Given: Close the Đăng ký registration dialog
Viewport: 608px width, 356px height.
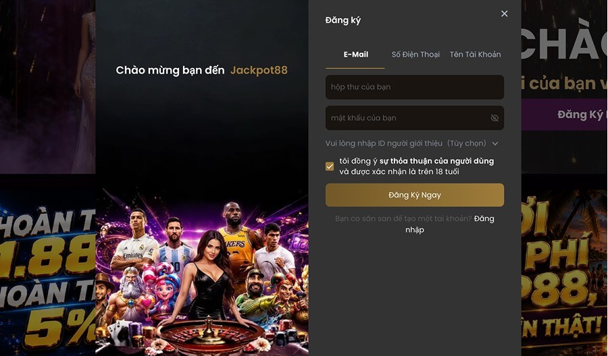Looking at the screenshot, I should (x=504, y=13).
